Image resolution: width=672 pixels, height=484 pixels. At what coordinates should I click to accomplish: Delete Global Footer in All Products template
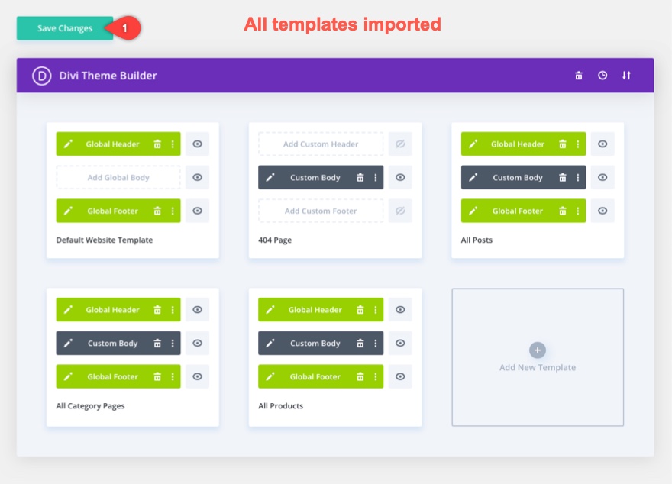[360, 377]
